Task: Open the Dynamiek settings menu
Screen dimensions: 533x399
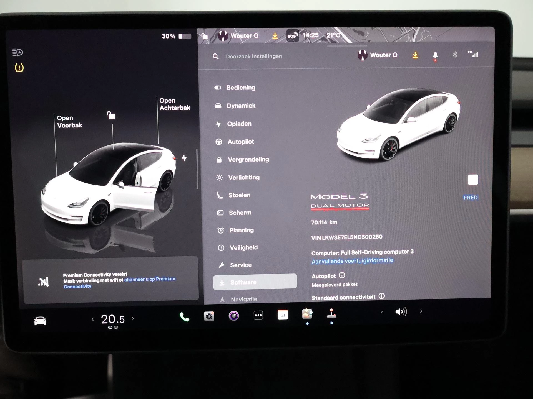Action: coord(241,106)
